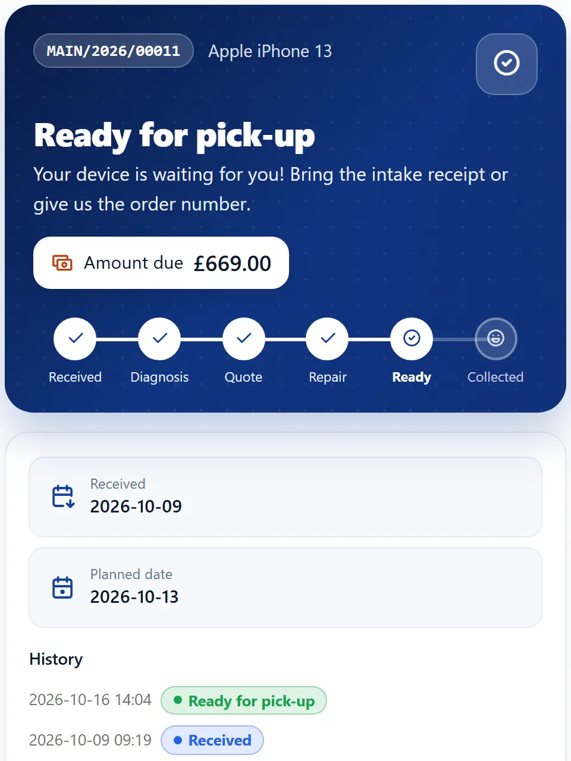Viewport: 571px width, 761px height.
Task: Click the calendar icon next to Received date
Action: 63,496
